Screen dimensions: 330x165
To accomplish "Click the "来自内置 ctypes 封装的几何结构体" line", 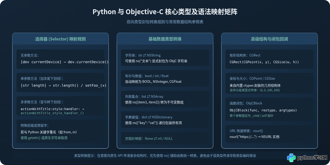I will (255, 85).
